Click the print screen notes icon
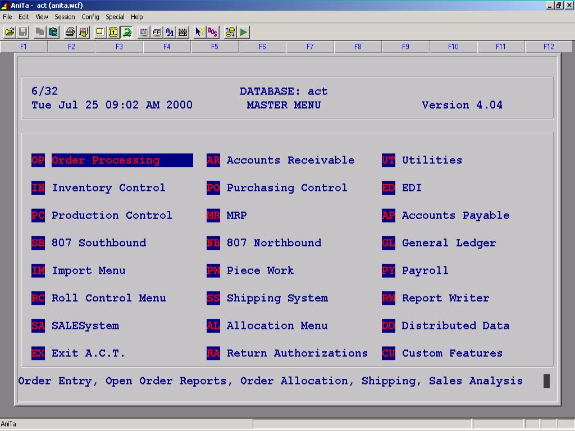The image size is (575, 431). point(84,32)
